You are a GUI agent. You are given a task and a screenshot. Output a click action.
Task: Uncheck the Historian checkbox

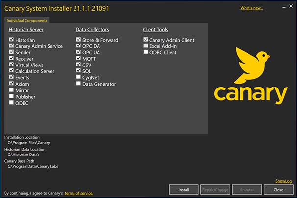(11, 40)
